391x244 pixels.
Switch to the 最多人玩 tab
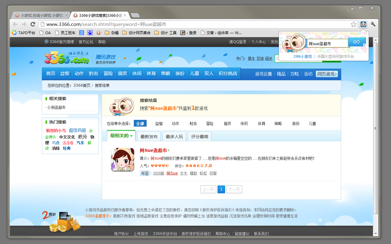point(174,137)
